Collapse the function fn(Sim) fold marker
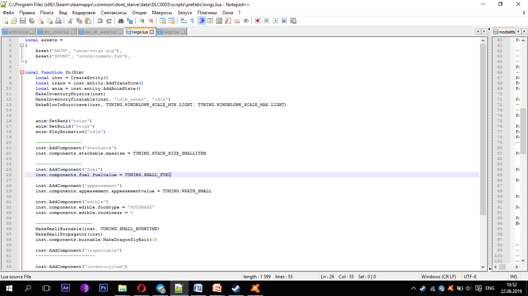528x296 pixels. pyautogui.click(x=22, y=72)
